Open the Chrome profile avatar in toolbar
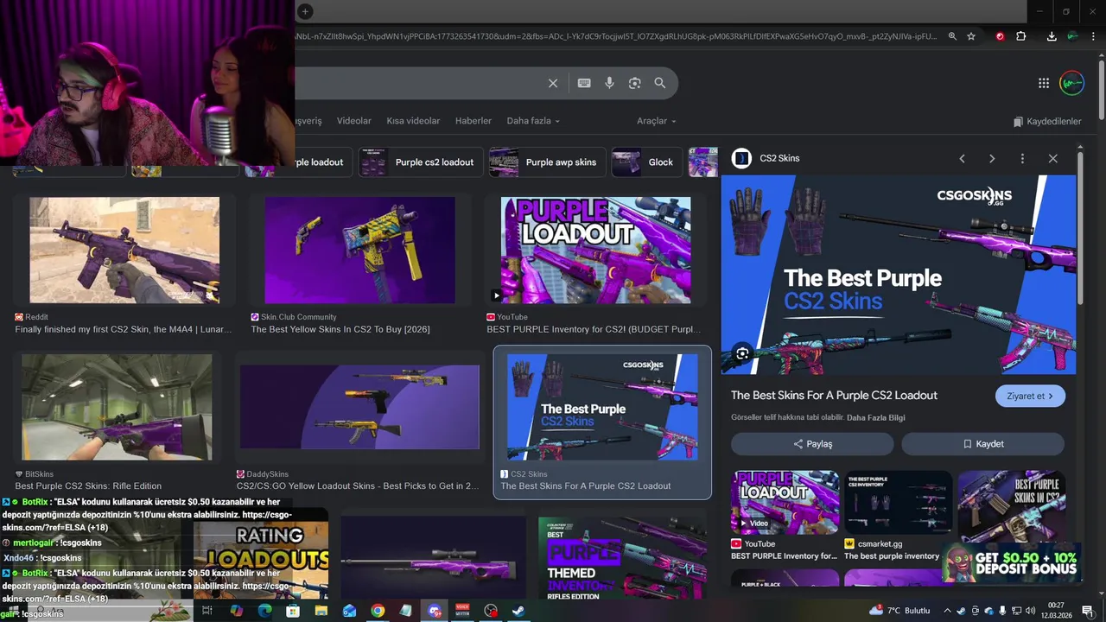The image size is (1106, 622). [x=1072, y=36]
